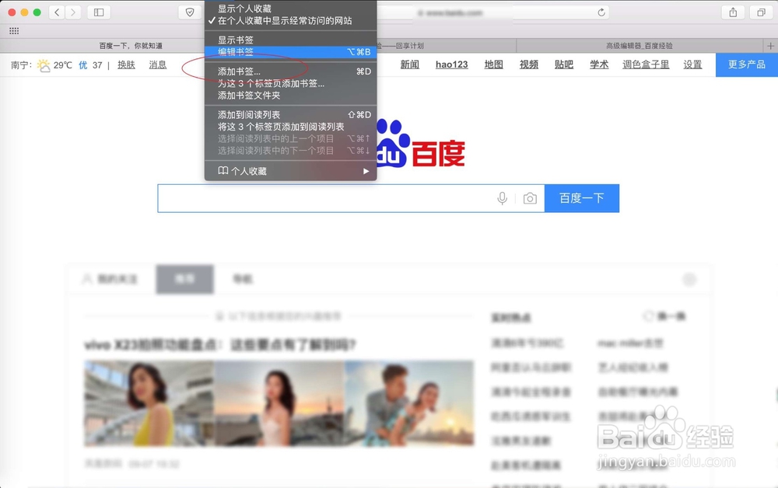This screenshot has width=778, height=488.
Task: Switch to the 高级编辑器_百度经验 tab
Action: 639,46
